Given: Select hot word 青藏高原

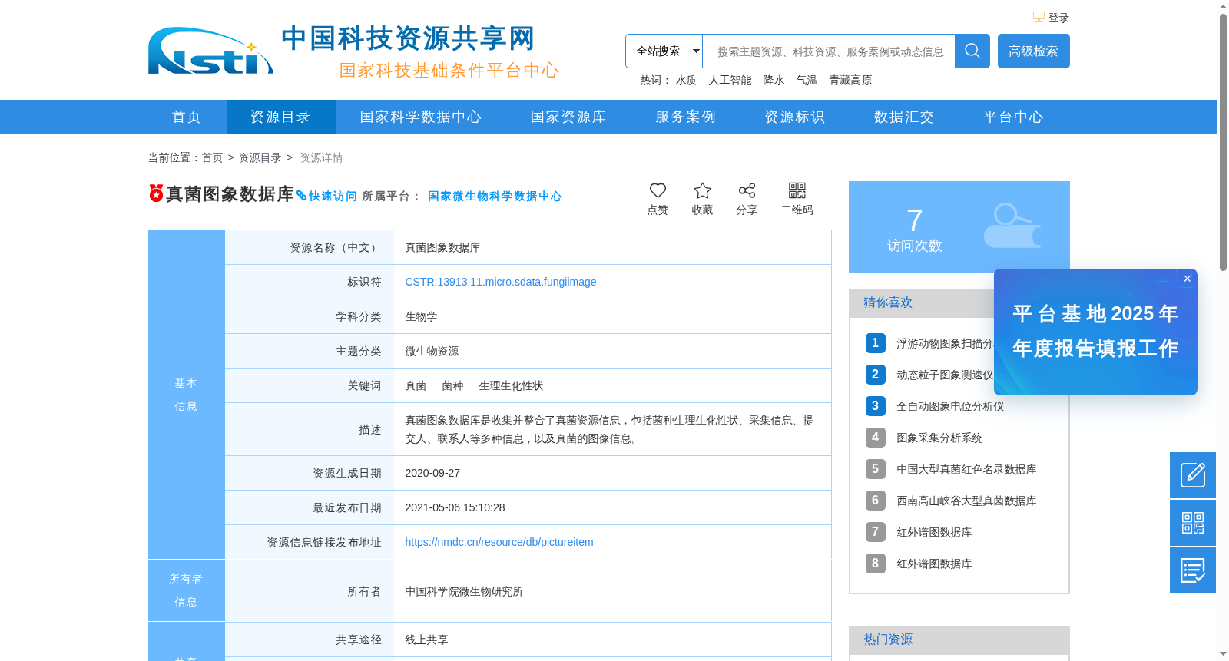Looking at the screenshot, I should (850, 80).
